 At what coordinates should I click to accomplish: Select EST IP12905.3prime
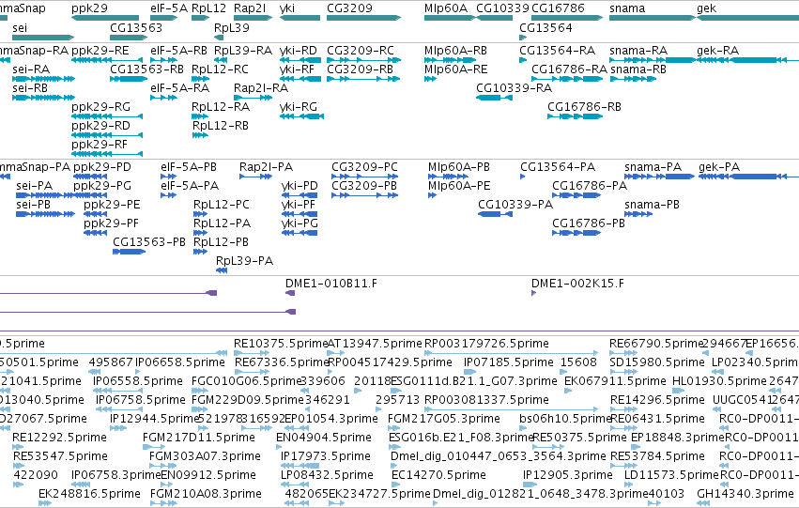(x=568, y=475)
